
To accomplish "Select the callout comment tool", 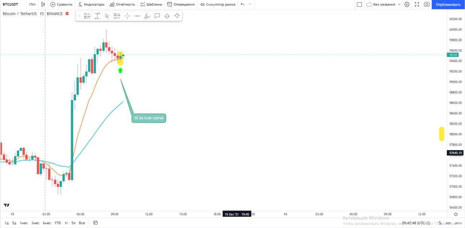I will pyautogui.click(x=157, y=16).
